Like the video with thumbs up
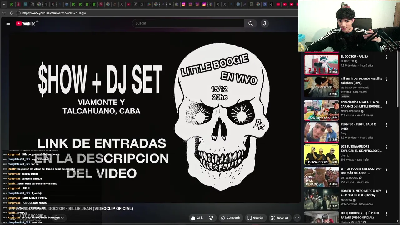Image resolution: width=400 pixels, height=225 pixels. (193, 218)
